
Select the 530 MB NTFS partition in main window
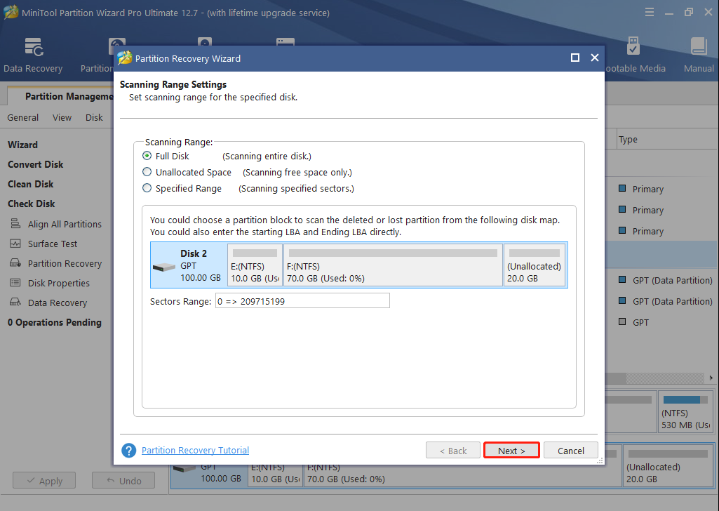[x=685, y=411]
